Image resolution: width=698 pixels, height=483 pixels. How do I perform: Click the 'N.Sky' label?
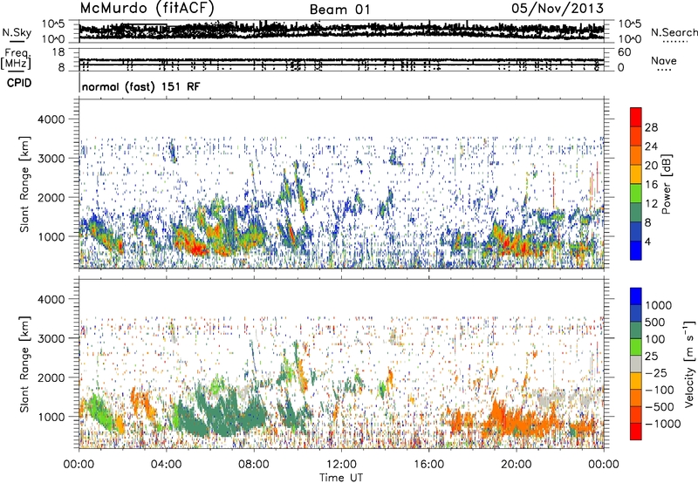coord(17,32)
